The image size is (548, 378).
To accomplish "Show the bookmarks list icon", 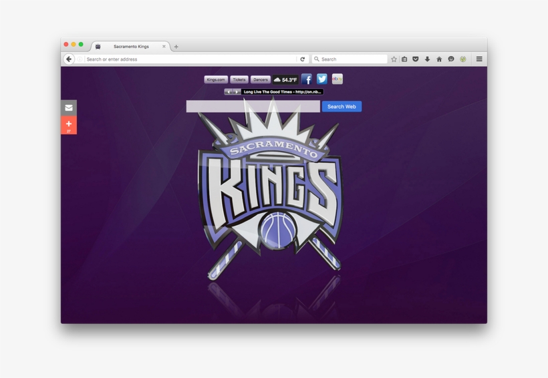I will 404,59.
